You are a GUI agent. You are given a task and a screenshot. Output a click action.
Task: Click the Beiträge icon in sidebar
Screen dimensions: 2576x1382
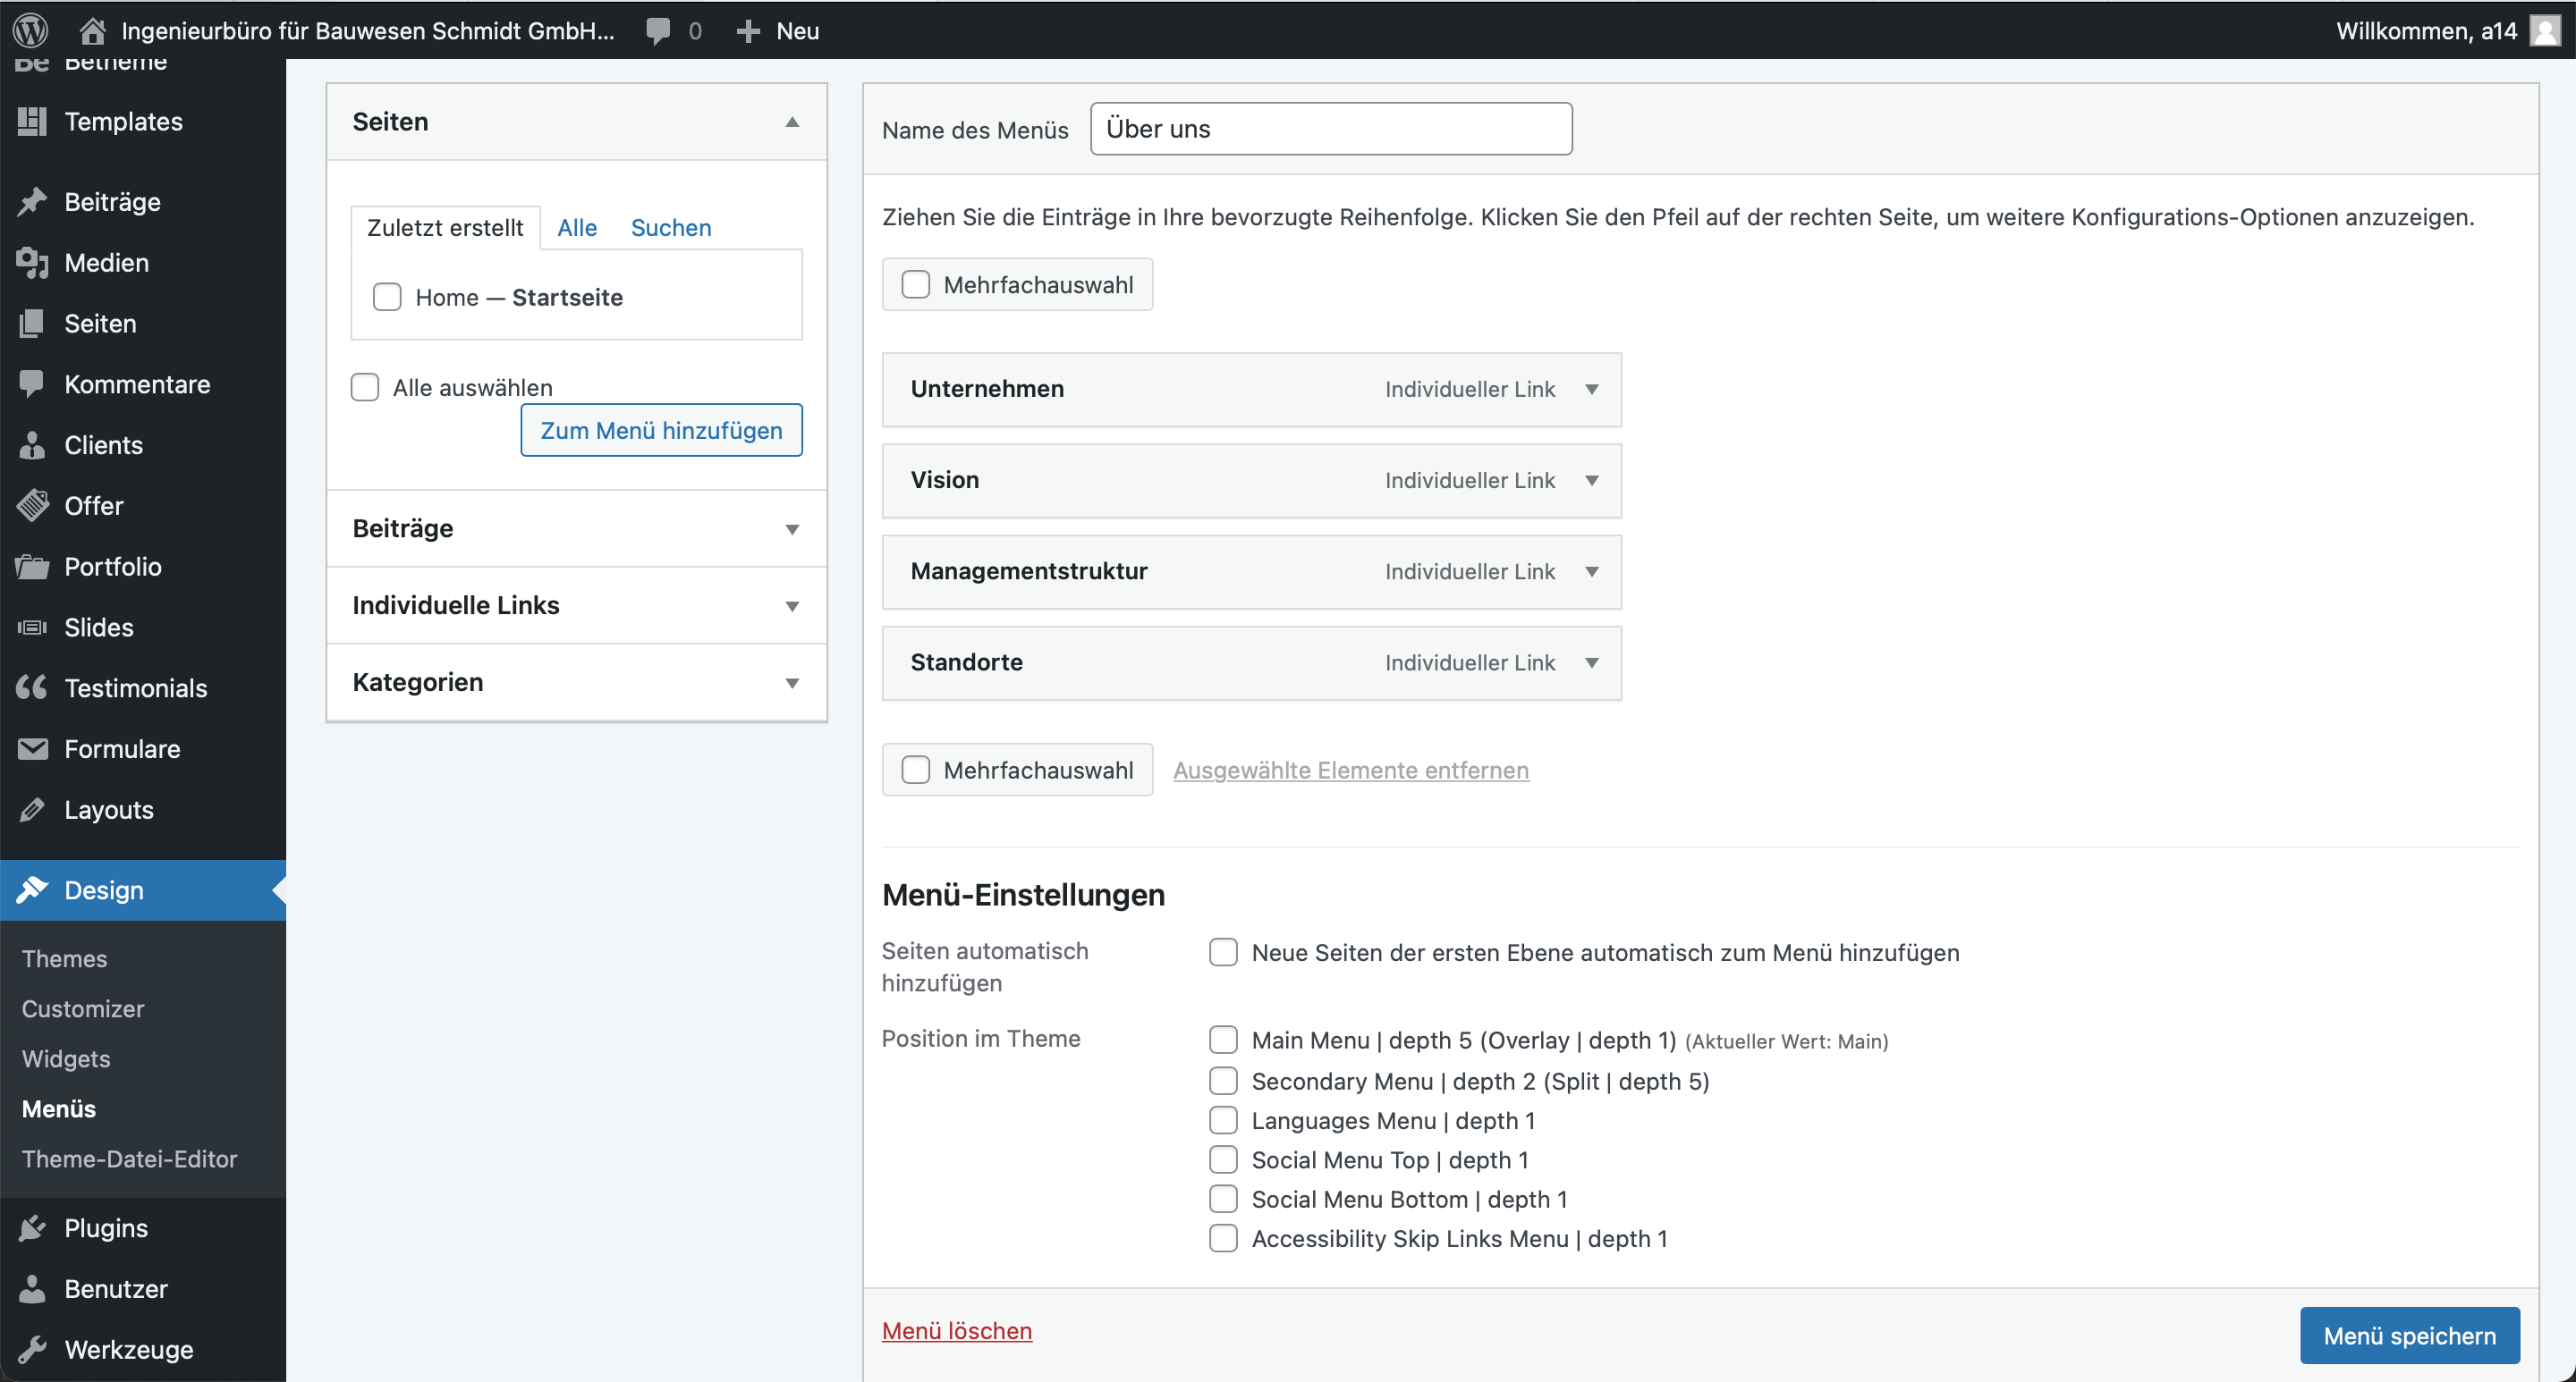[32, 201]
